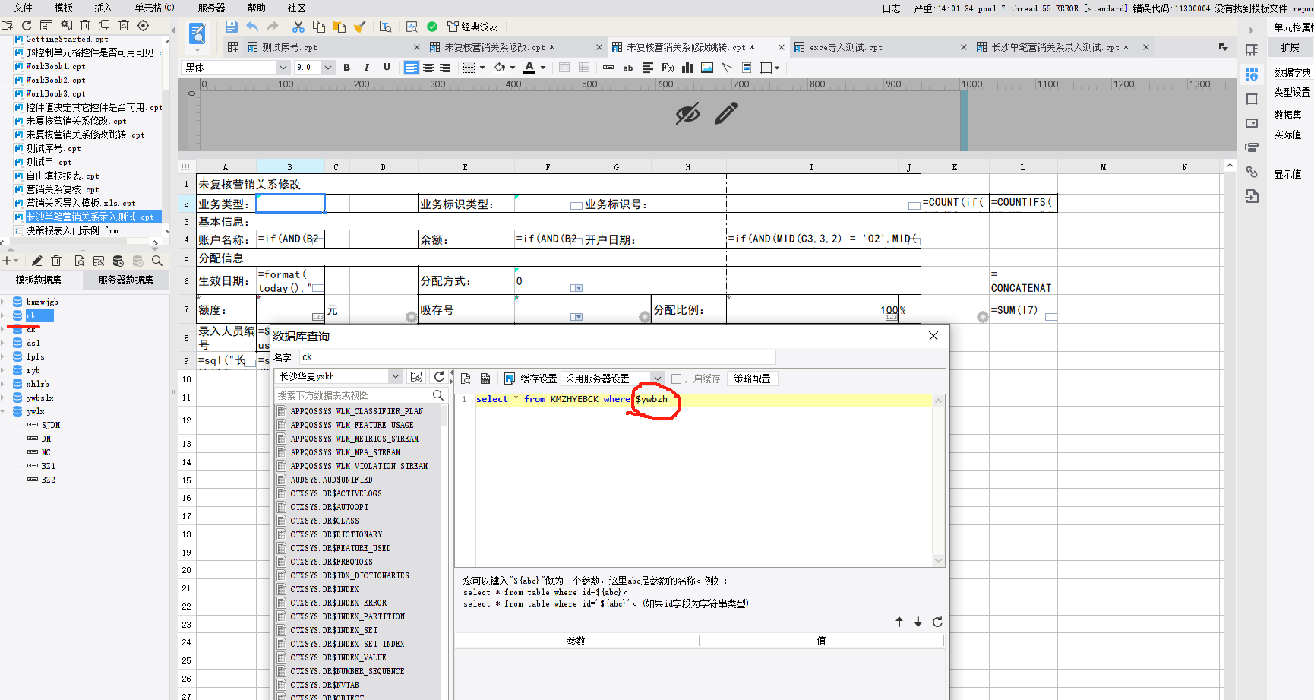The height and width of the screenshot is (700, 1314).
Task: Run template check with green checkmark icon
Action: tap(432, 27)
